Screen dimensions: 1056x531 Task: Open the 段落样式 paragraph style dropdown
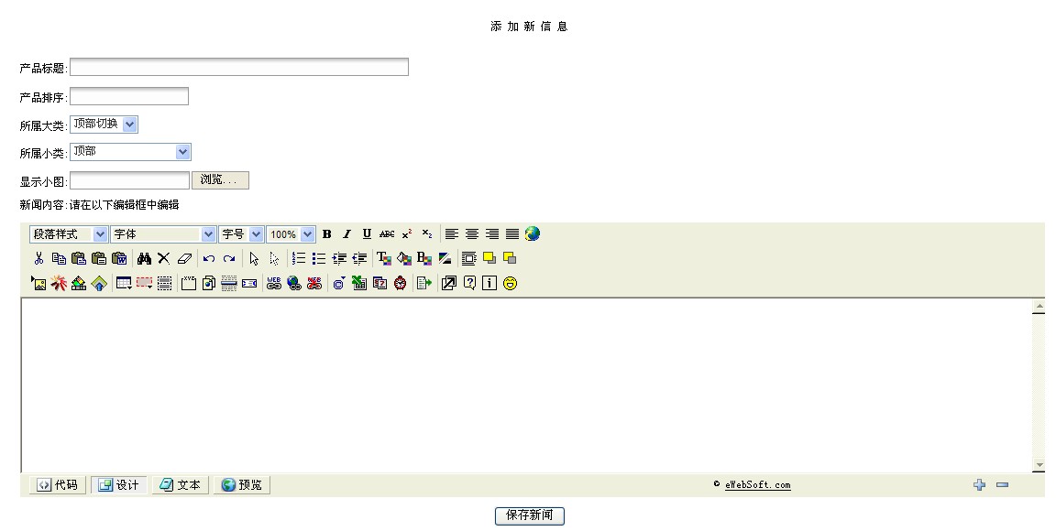(x=69, y=234)
